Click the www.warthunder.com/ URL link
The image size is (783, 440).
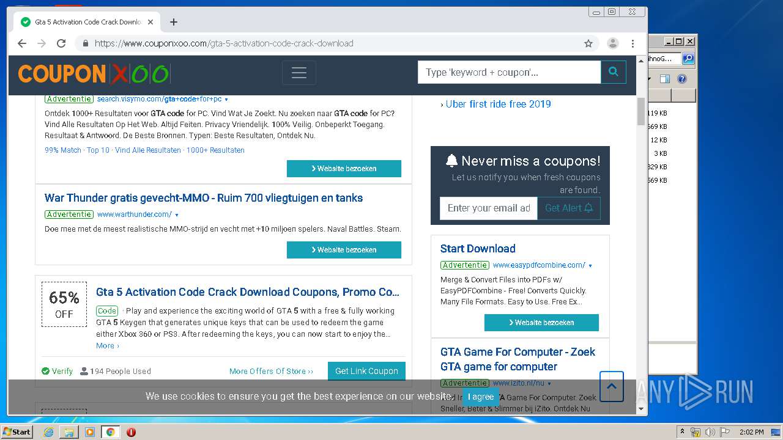[x=135, y=215]
